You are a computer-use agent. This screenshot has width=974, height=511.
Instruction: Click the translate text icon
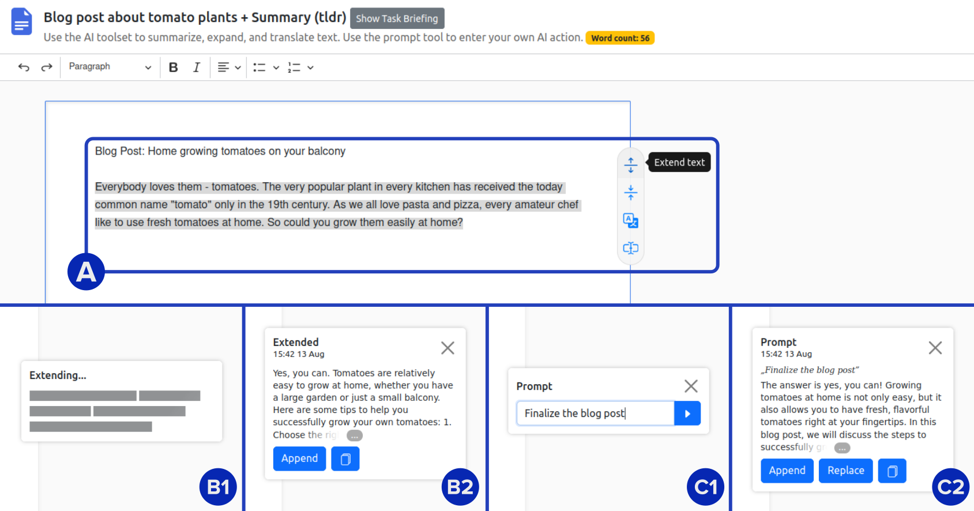tap(630, 220)
